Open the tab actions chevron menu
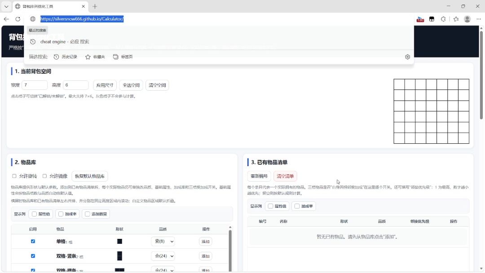Screen dimensions: 485x273 point(6,6)
